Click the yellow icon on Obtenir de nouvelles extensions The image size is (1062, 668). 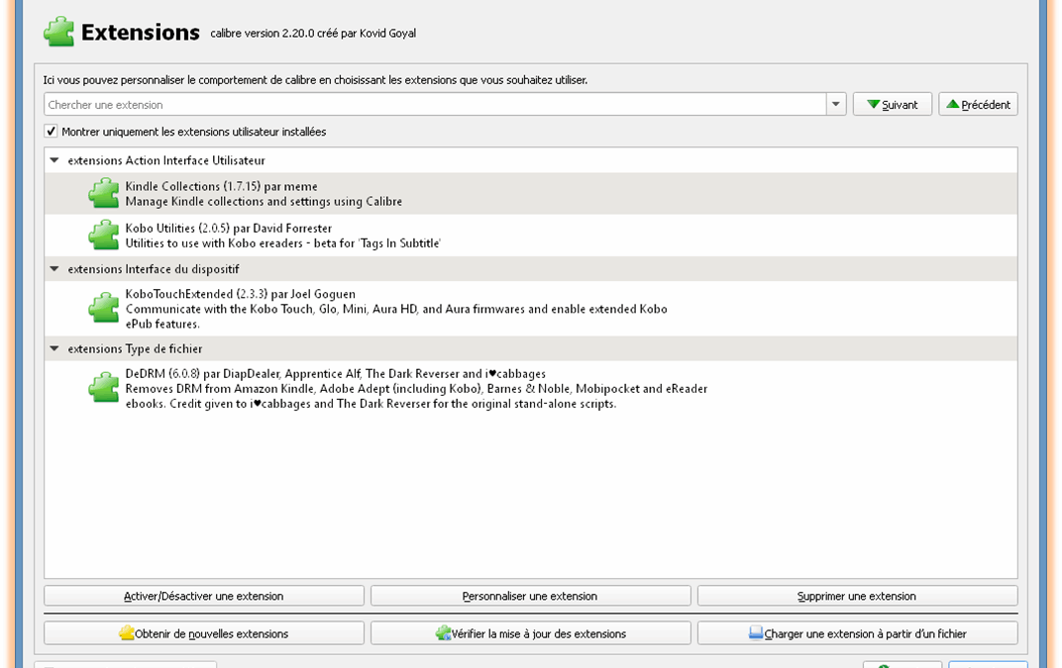tap(127, 632)
